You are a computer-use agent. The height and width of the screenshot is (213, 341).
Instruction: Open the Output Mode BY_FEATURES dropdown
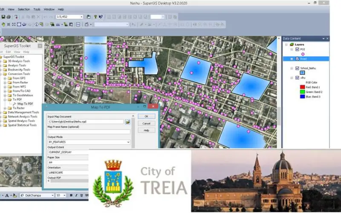(x=128, y=142)
